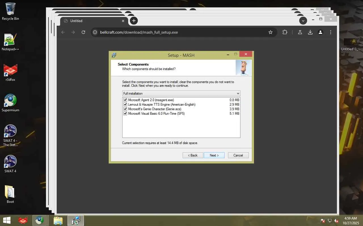Select the r3dfox desktop shortcut
The height and width of the screenshot is (226, 363).
coord(10,73)
